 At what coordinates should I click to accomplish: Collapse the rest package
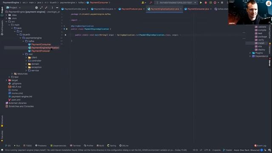(x=23, y=54)
